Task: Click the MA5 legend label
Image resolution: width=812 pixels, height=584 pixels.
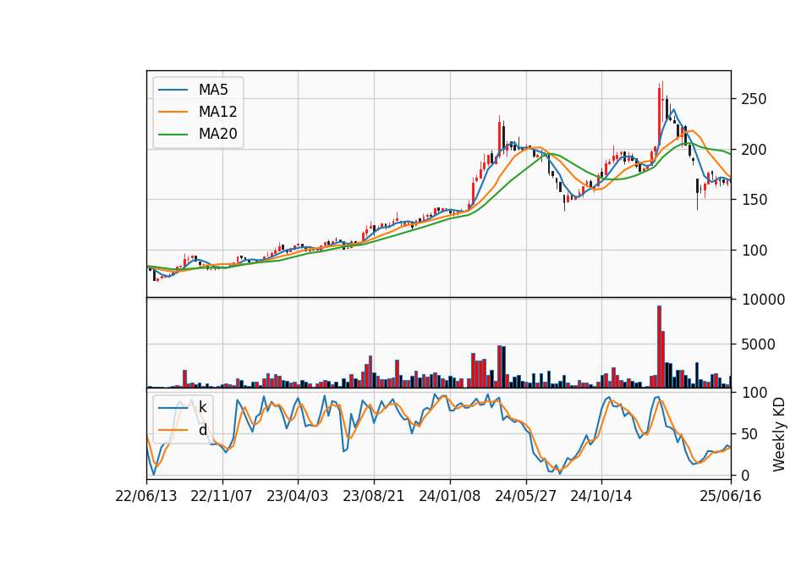Action: tap(213, 90)
